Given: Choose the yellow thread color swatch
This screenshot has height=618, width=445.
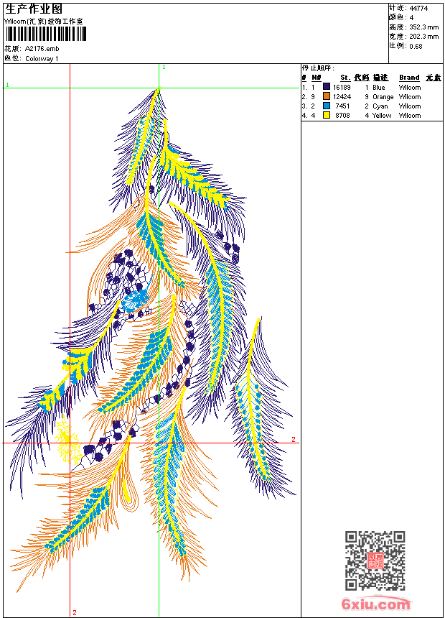Looking at the screenshot, I should (326, 116).
